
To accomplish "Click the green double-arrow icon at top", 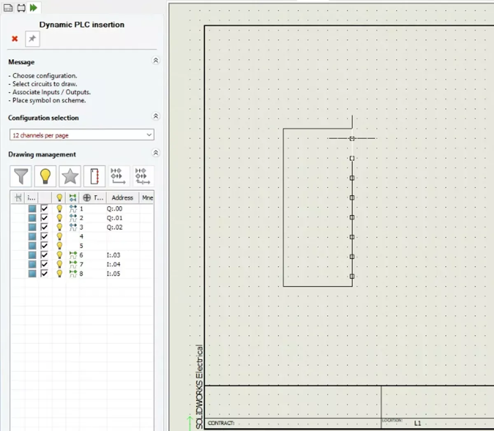I will 34,7.
